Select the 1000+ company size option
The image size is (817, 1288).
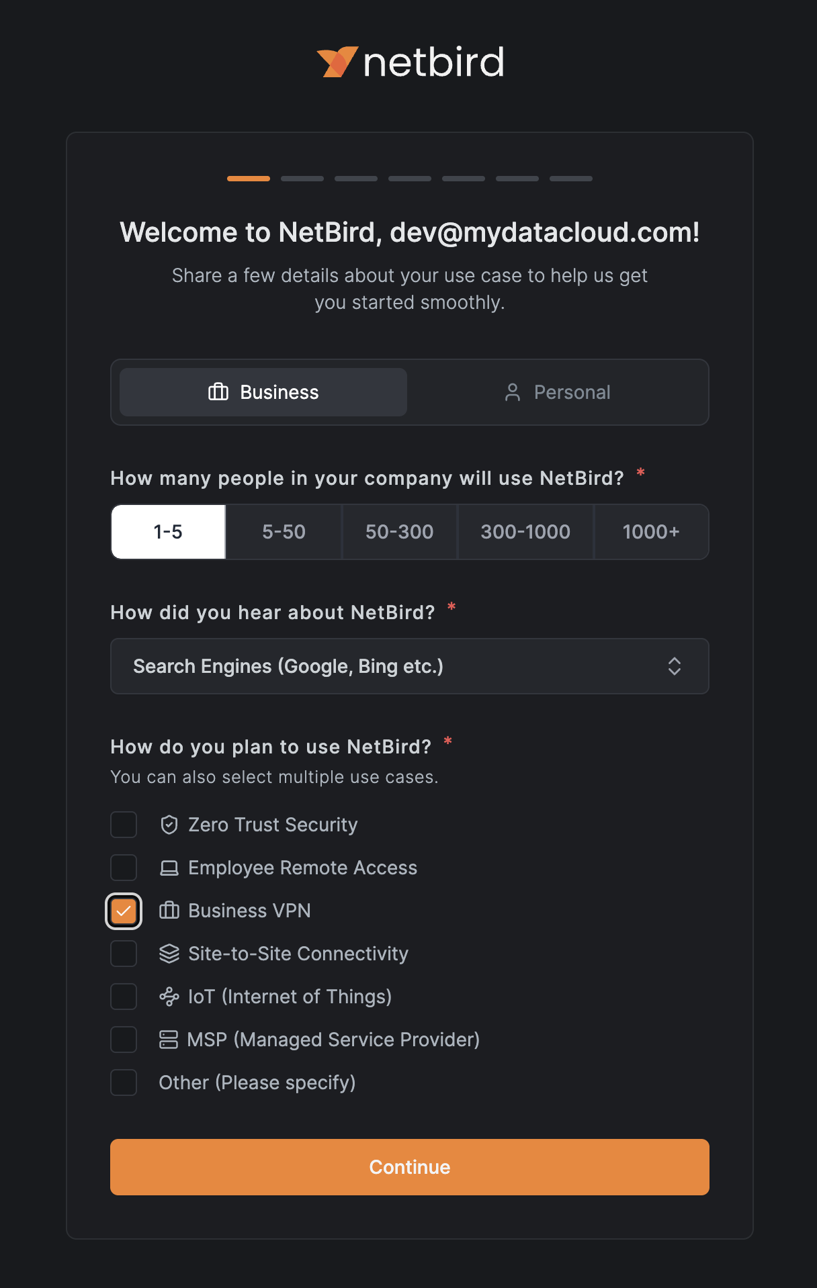[651, 532]
